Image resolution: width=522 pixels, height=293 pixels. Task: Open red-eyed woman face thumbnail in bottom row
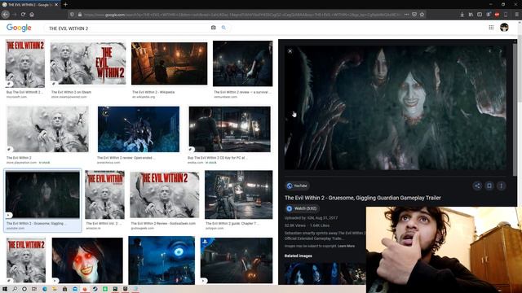point(87,260)
